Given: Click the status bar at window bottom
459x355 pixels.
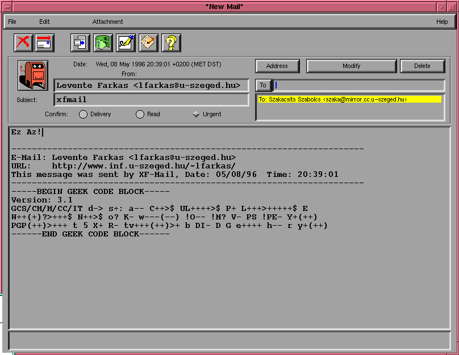Looking at the screenshot, I should tap(229, 341).
